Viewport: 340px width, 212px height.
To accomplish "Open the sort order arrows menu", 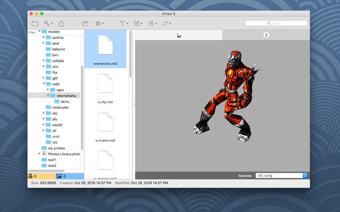I will (166, 23).
